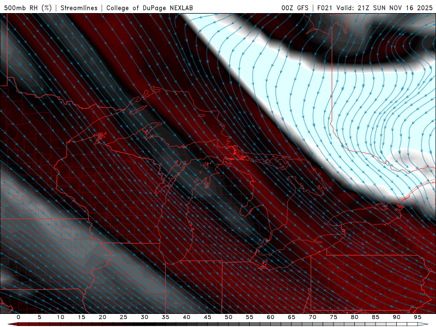Click the '95' colorbar label
Screen dimensions: 436x327
(417, 317)
